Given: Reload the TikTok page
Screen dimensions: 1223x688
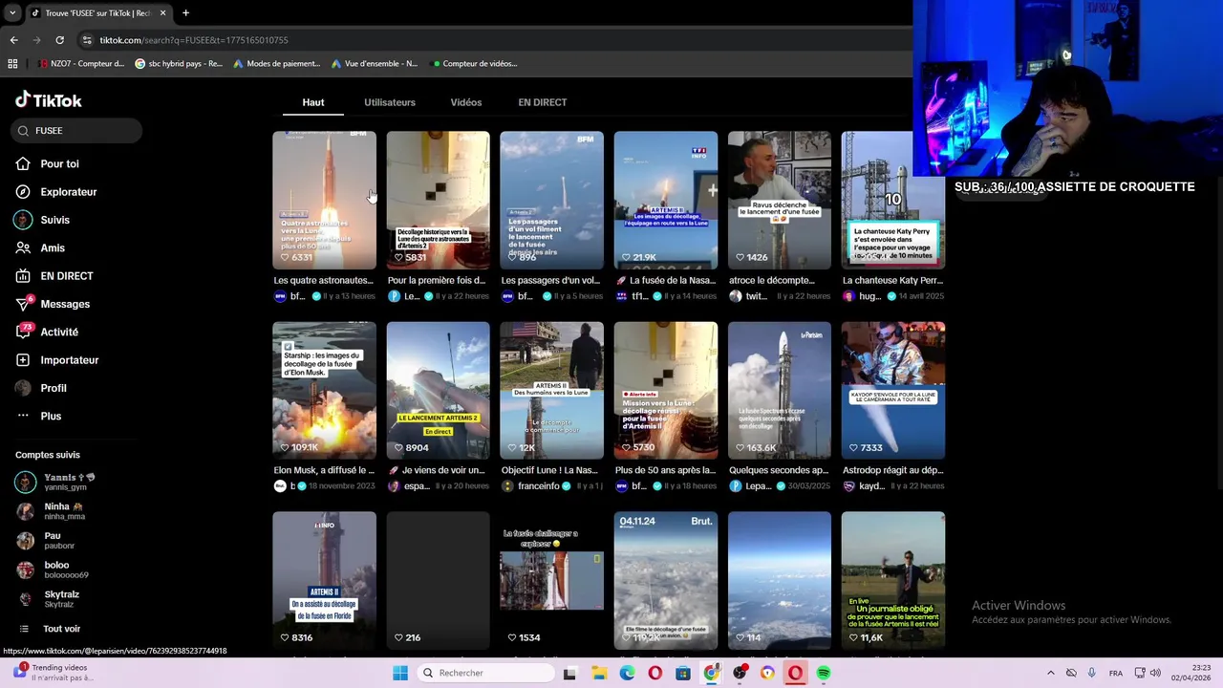Looking at the screenshot, I should [59, 40].
